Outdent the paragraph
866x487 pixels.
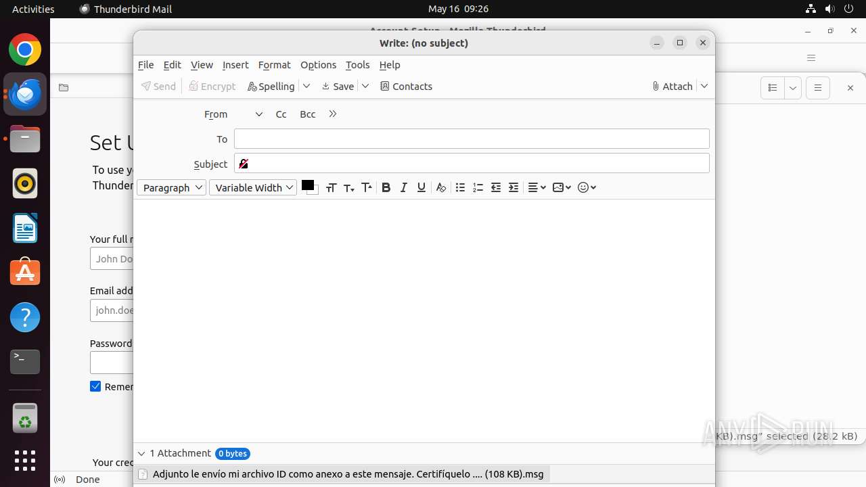[496, 187]
